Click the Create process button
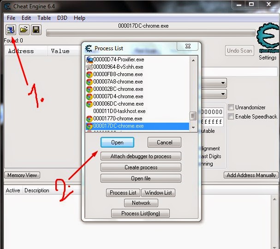This screenshot has width=280, height=249. 141,167
